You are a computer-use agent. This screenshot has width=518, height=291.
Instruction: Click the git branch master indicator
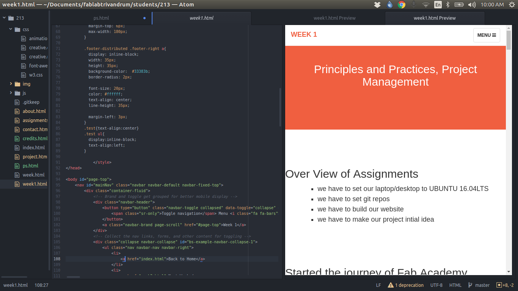click(479, 285)
